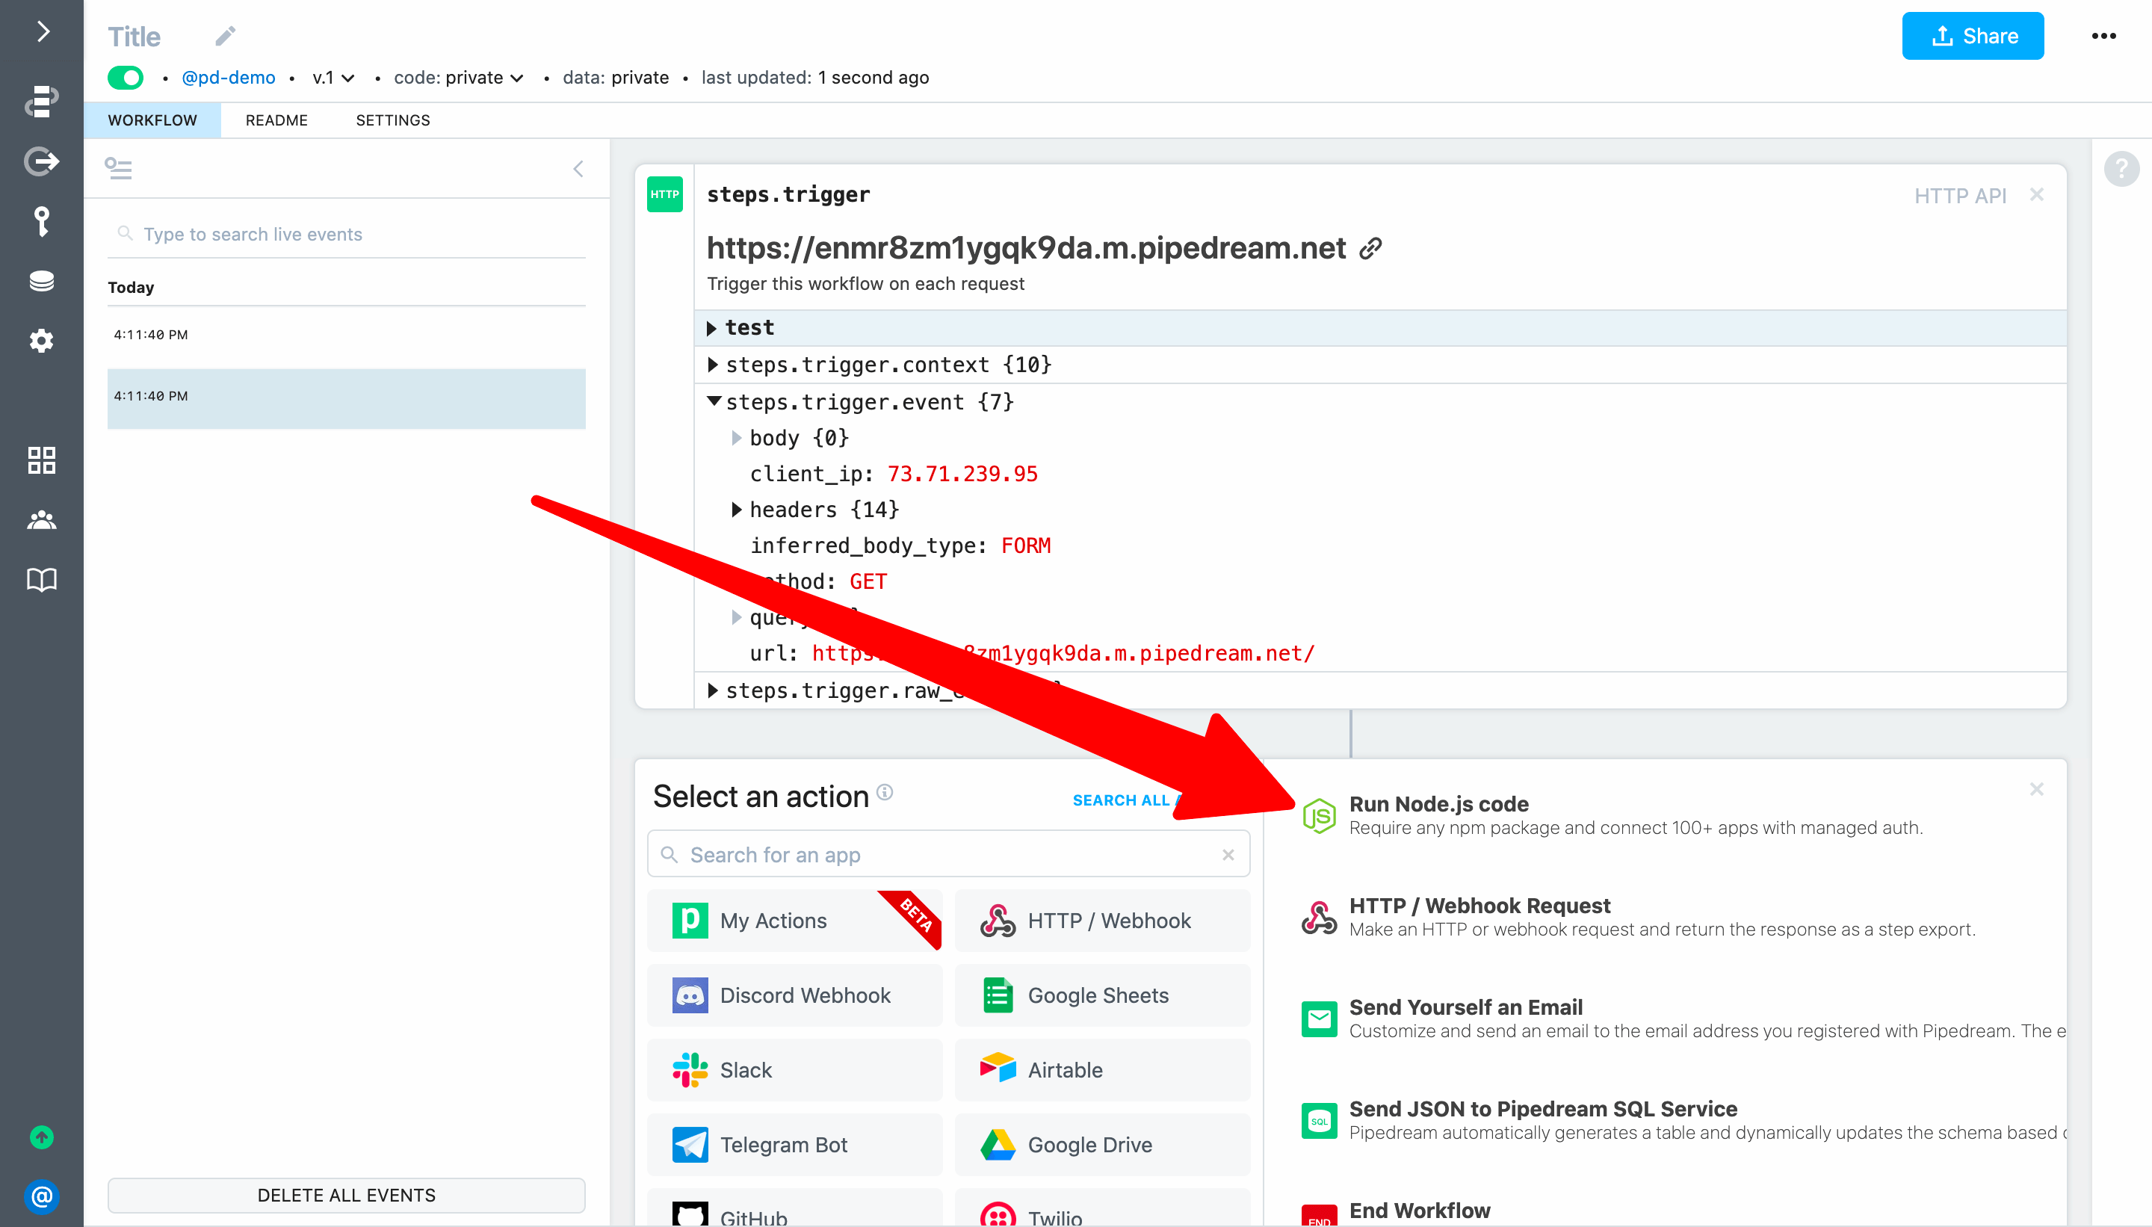The image size is (2152, 1227).
Task: Open the docs book icon in sidebar
Action: pos(41,580)
